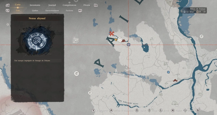Click the red asterisk marker on map
The image size is (217, 115).
click(112, 34)
